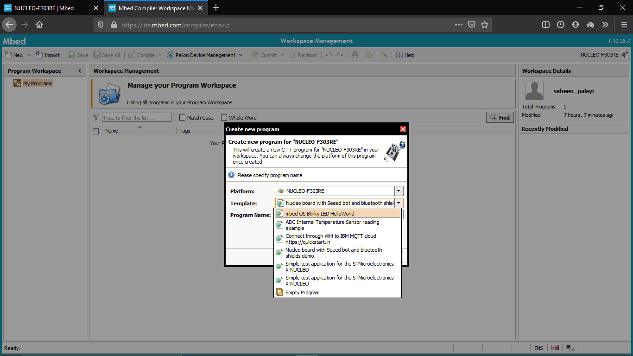Click the tracking protection shield icon
This screenshot has height=356, width=633.
tap(101, 25)
